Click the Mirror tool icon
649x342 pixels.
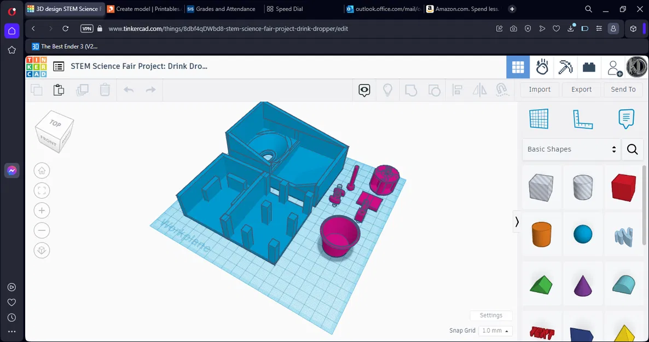(480, 90)
